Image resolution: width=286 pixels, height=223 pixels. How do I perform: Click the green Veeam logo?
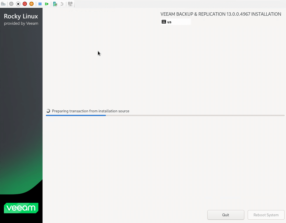21,208
